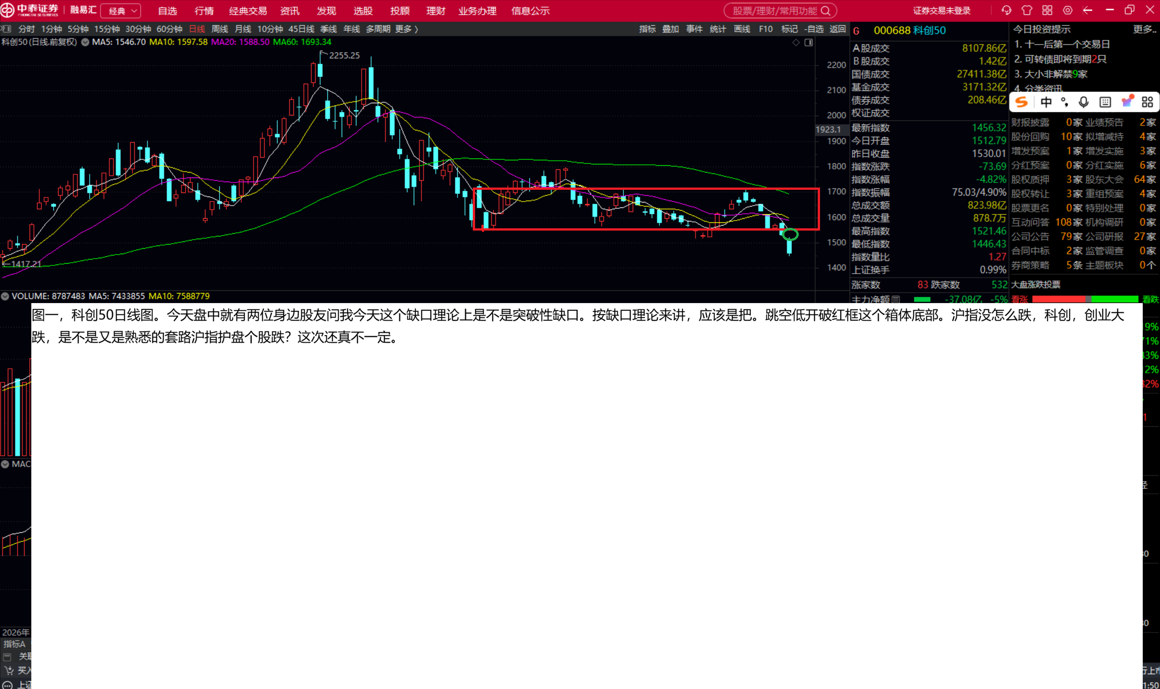Expand 更多 time period options
The width and height of the screenshot is (1160, 689).
(x=407, y=29)
